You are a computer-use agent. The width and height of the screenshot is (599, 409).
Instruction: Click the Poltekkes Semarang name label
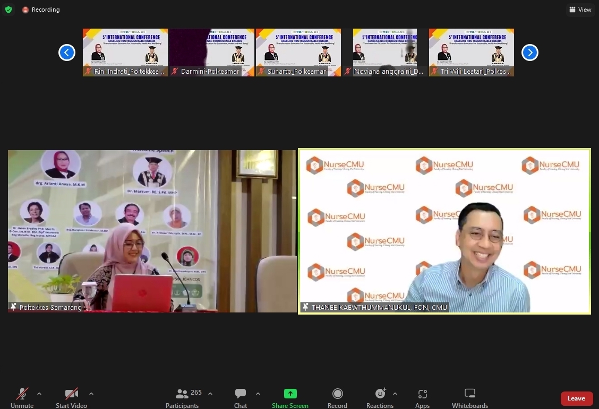point(50,307)
